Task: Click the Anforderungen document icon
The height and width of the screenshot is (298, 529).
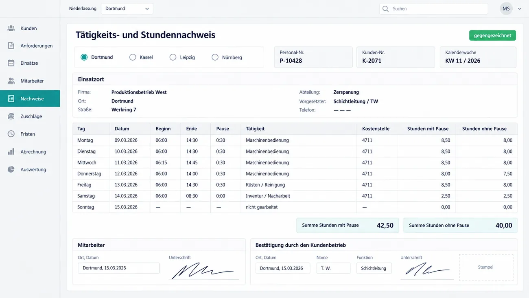Action: pos(11,46)
